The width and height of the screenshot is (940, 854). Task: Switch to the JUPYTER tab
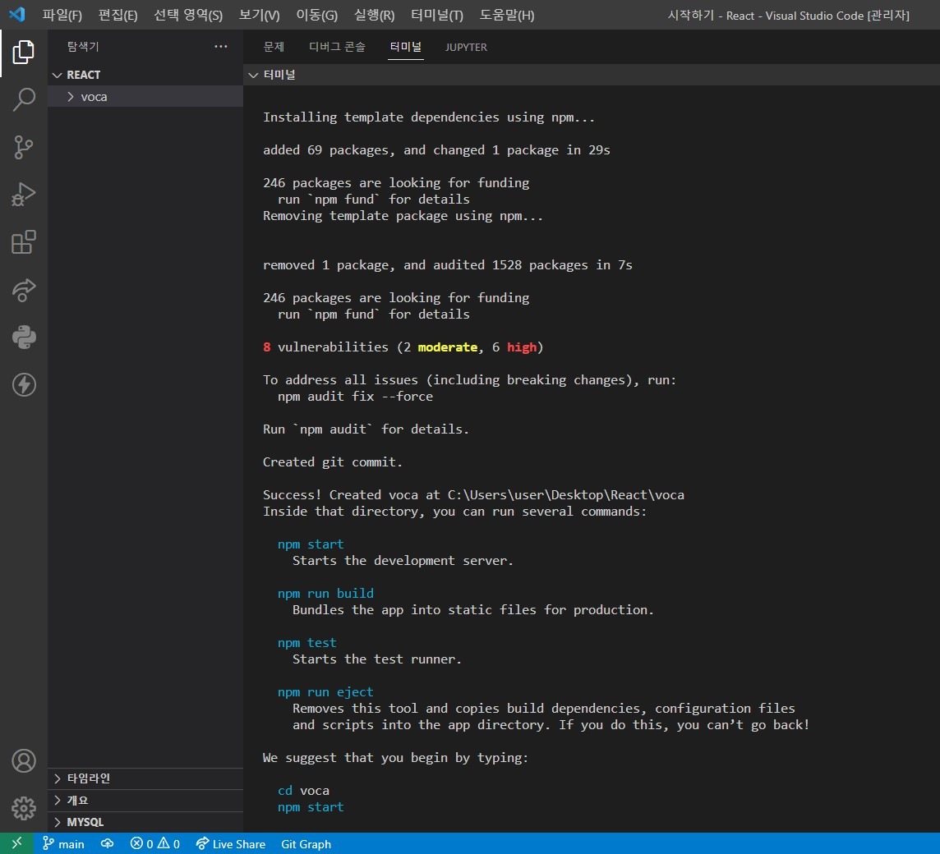click(x=466, y=47)
